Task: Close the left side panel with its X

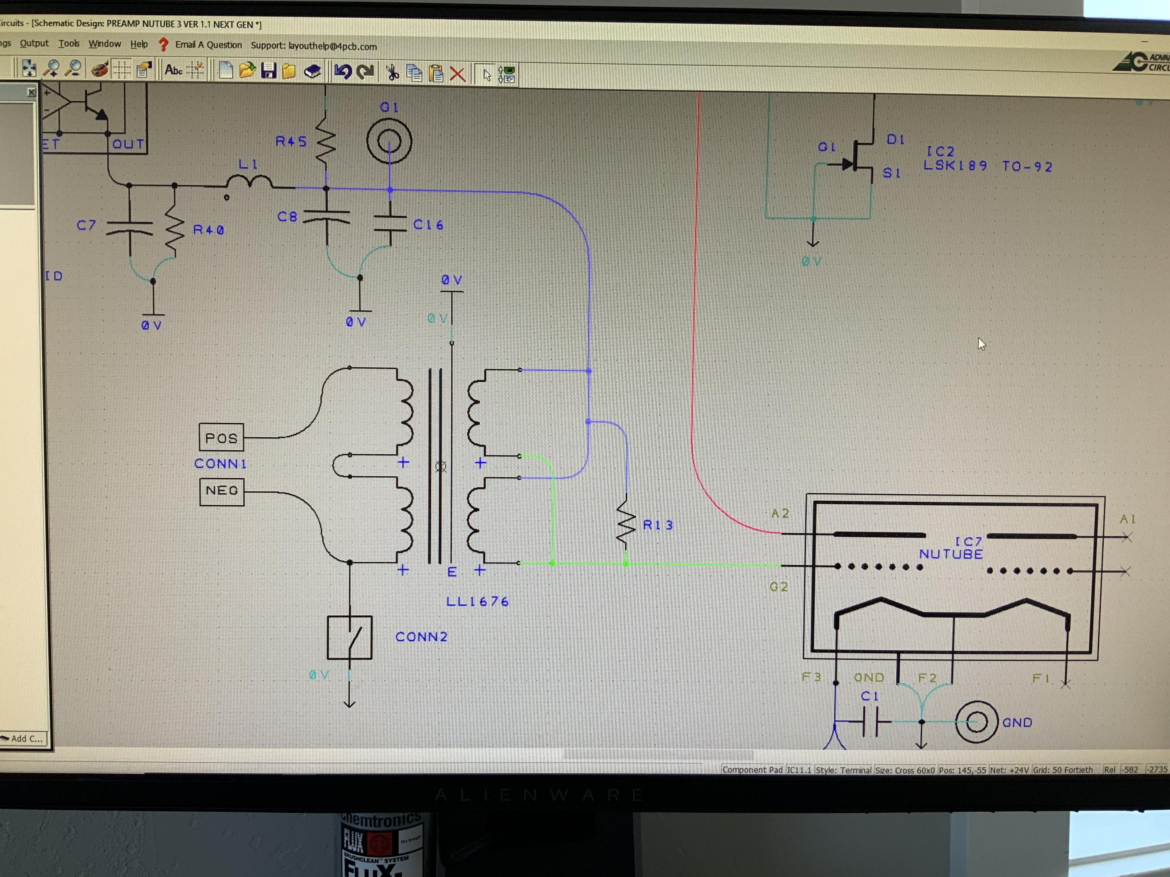Action: (31, 92)
